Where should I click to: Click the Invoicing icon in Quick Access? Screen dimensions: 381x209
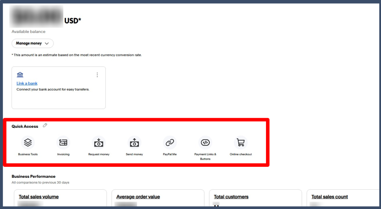(x=63, y=142)
